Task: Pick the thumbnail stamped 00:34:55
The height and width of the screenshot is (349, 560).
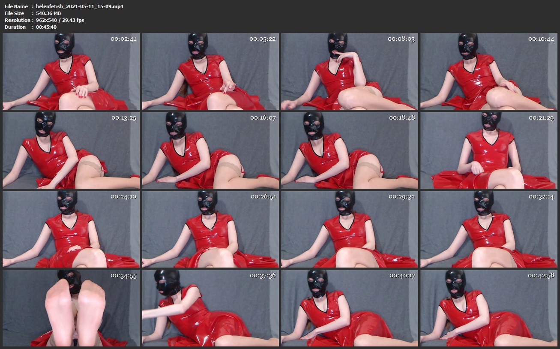Action: [71, 308]
